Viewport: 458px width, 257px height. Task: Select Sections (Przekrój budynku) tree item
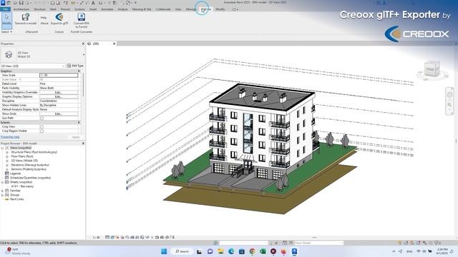click(x=29, y=169)
